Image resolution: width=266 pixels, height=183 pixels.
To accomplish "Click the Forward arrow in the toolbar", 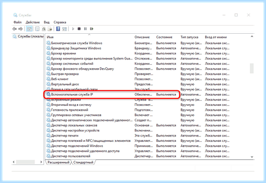I will [x=20, y=29].
